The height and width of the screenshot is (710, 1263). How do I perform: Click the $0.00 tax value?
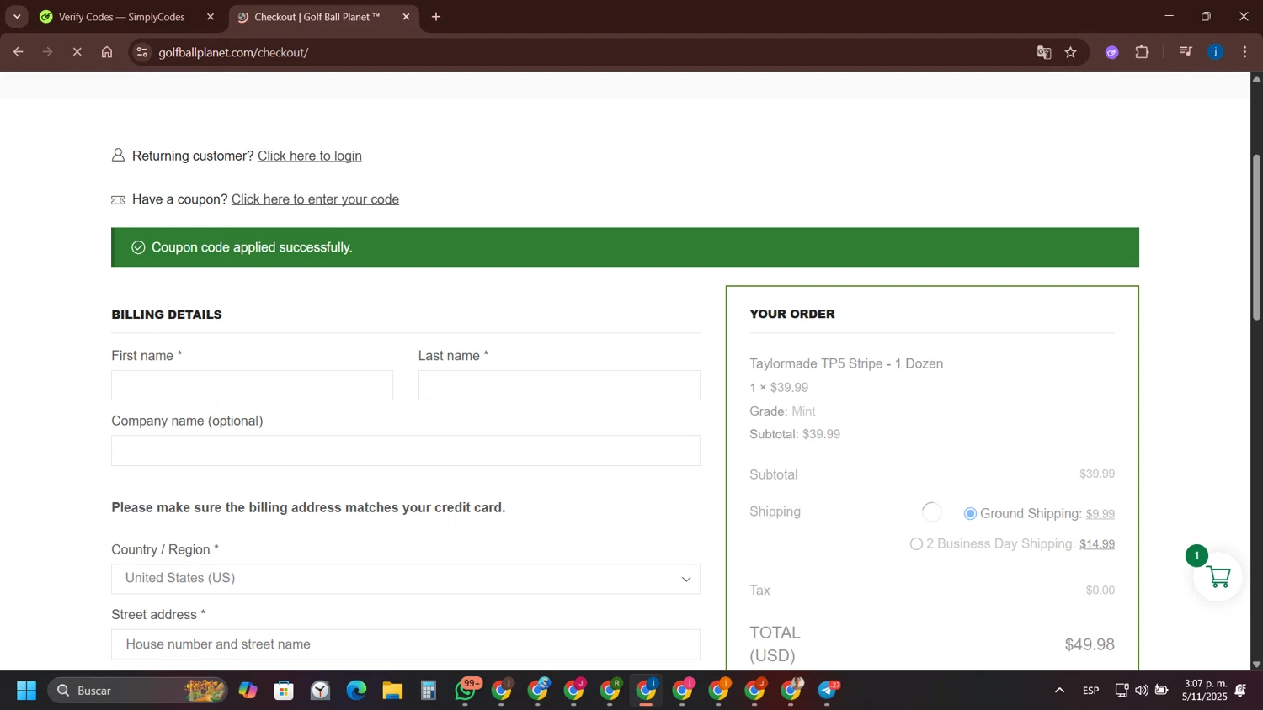coord(1100,591)
